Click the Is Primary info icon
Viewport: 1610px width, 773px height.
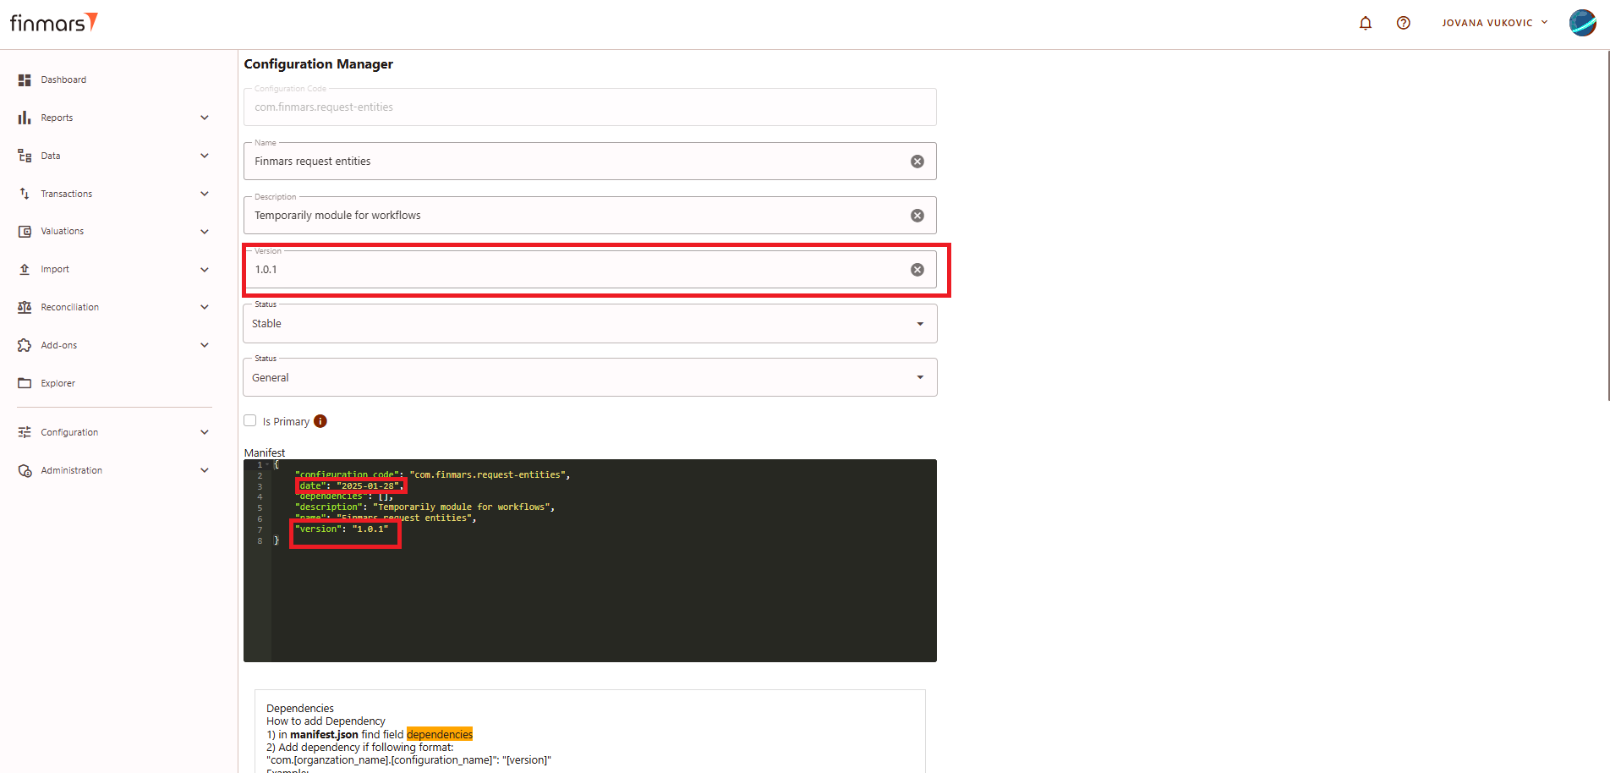pos(320,421)
